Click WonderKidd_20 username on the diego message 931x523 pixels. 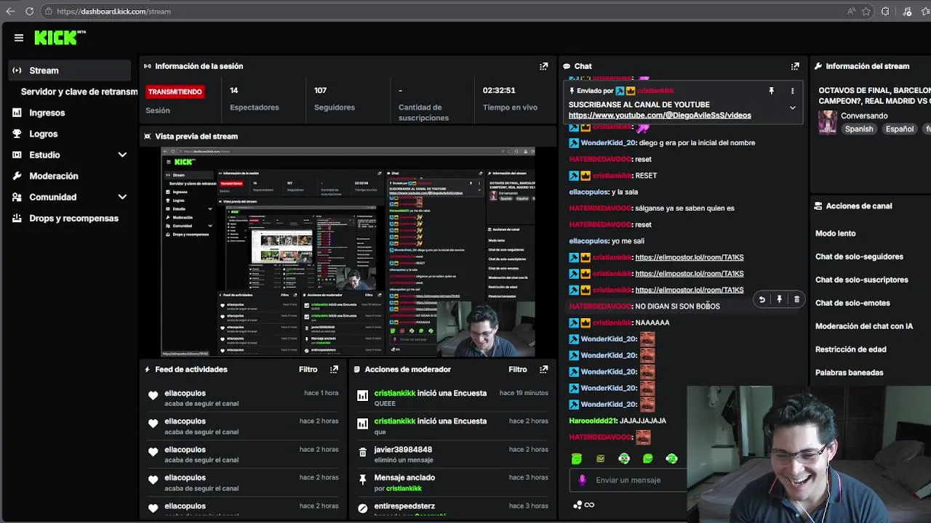[x=608, y=143]
